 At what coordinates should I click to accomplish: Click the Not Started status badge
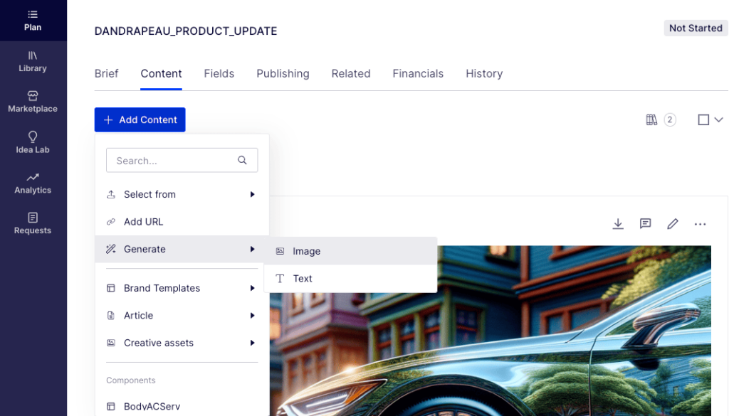pyautogui.click(x=696, y=28)
